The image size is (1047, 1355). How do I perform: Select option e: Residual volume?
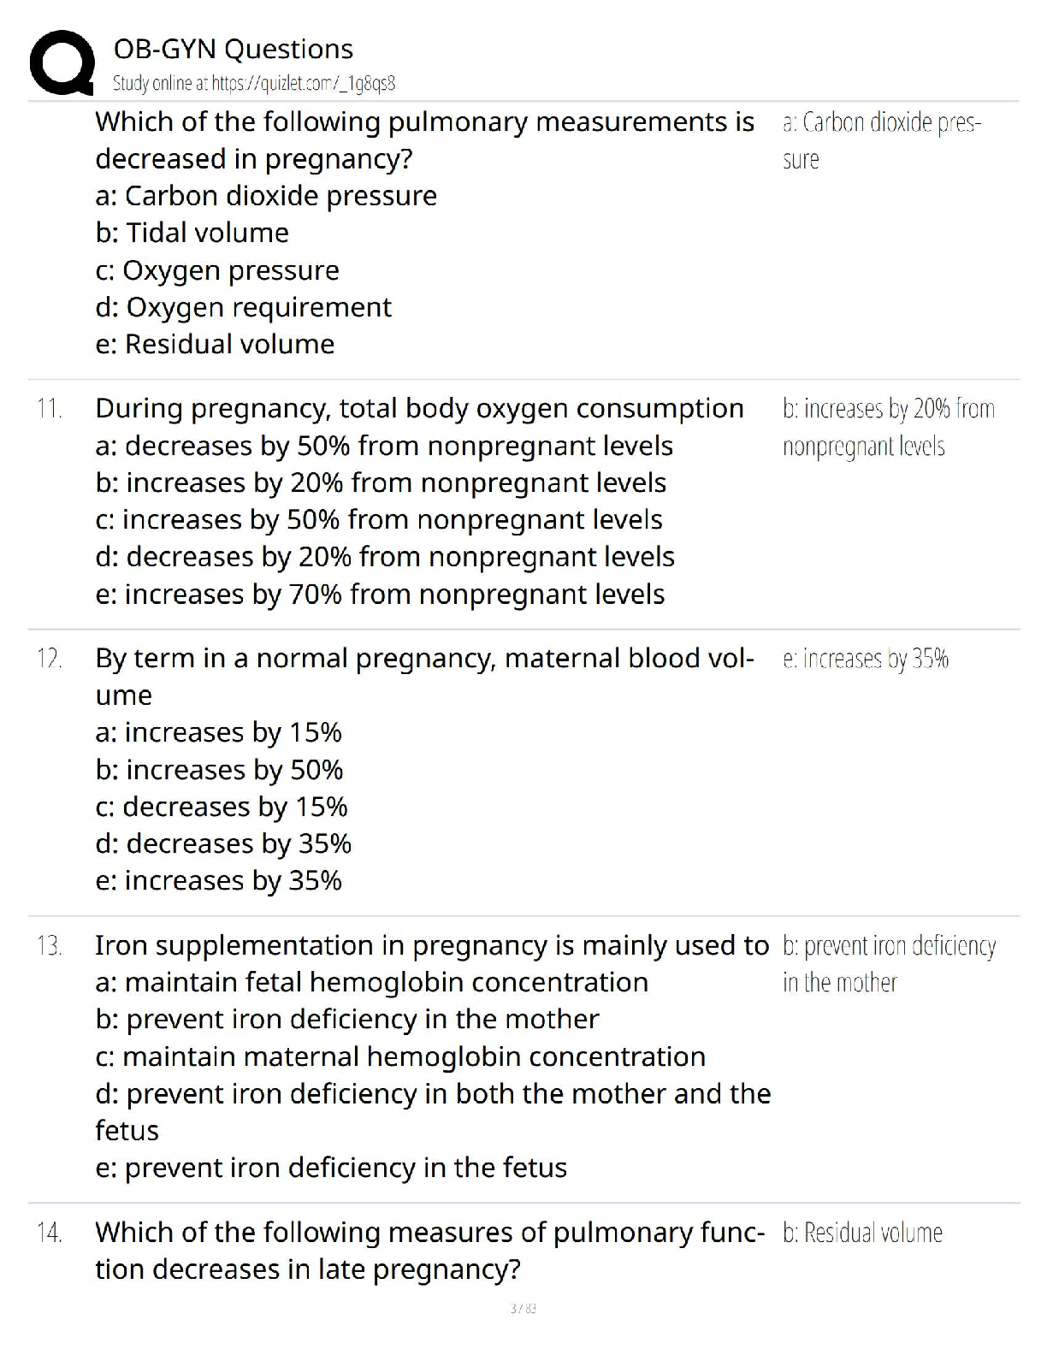215,344
